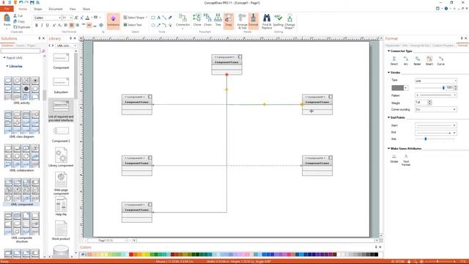Click Make Same Stroke icon
The height and width of the screenshot is (264, 469).
(x=394, y=158)
